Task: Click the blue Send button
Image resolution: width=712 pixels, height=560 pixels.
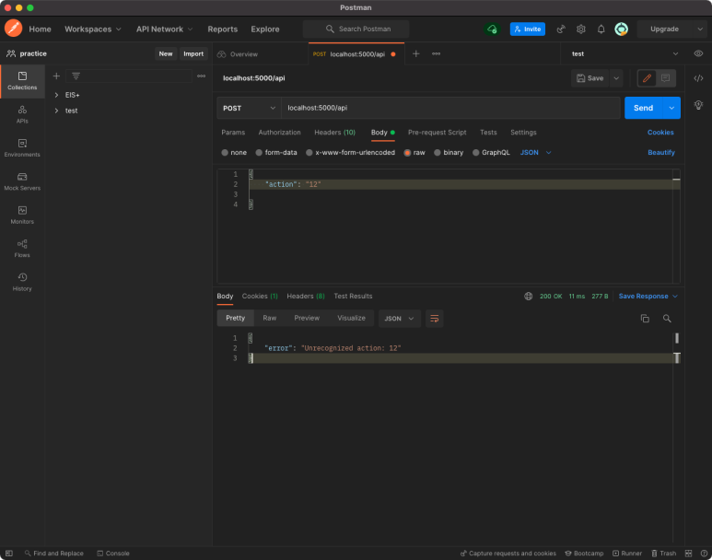Action: [644, 108]
